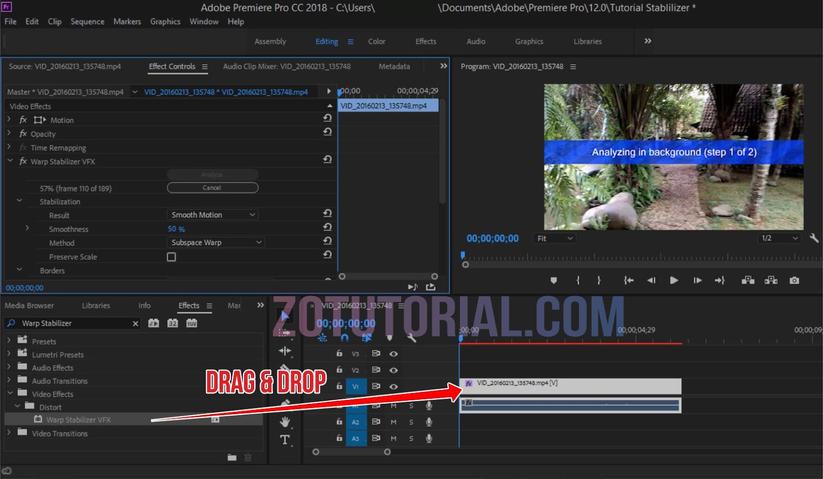Mute the A2 audio track
This screenshot has height=479, width=823.
393,422
